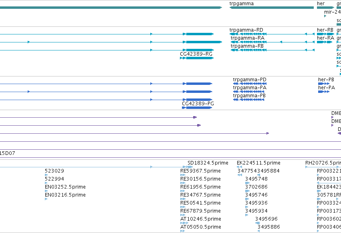
Task: Click the AT05050.5prime label
Action: click(200, 227)
